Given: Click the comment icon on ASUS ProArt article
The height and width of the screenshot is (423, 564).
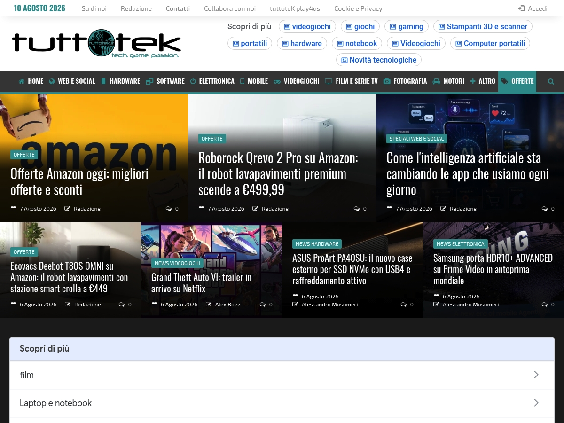Looking at the screenshot, I should (x=404, y=305).
